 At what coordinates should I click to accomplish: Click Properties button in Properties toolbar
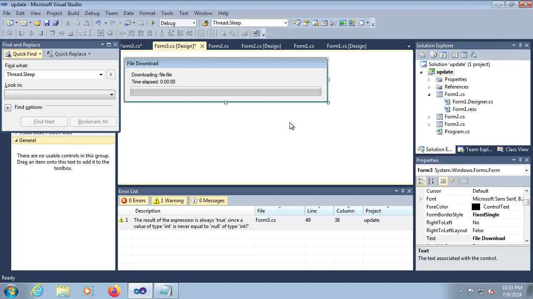coord(443,181)
